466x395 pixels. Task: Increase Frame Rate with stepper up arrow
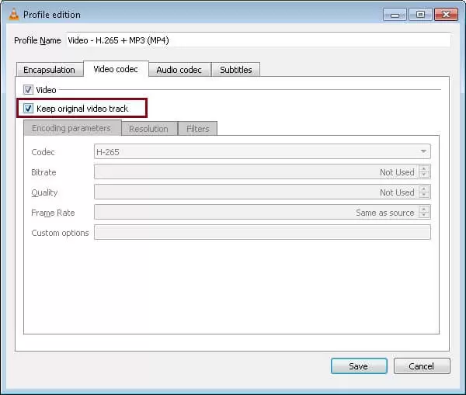(424, 209)
